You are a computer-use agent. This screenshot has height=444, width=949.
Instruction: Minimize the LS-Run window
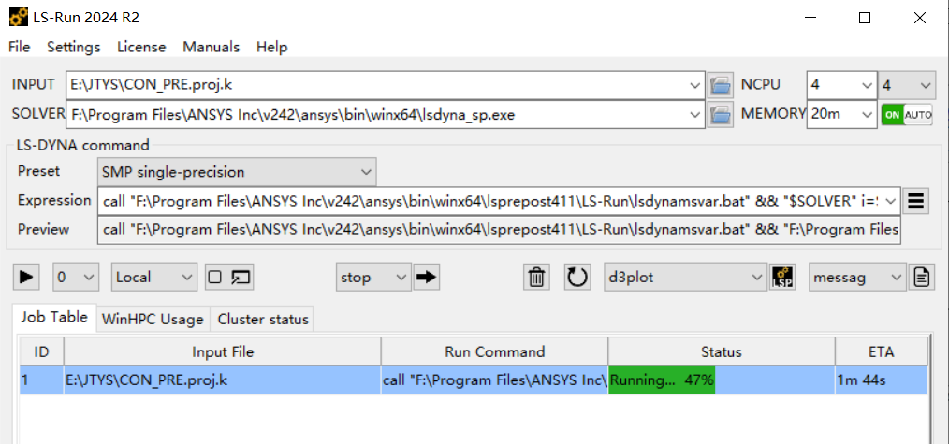[x=811, y=18]
